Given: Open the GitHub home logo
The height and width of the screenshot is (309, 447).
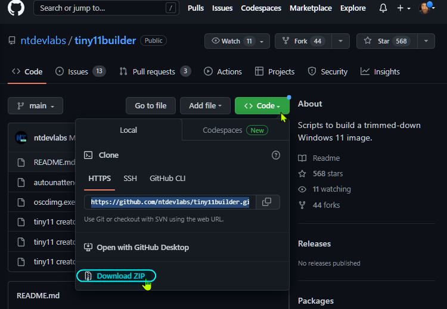Looking at the screenshot, I should (16, 8).
